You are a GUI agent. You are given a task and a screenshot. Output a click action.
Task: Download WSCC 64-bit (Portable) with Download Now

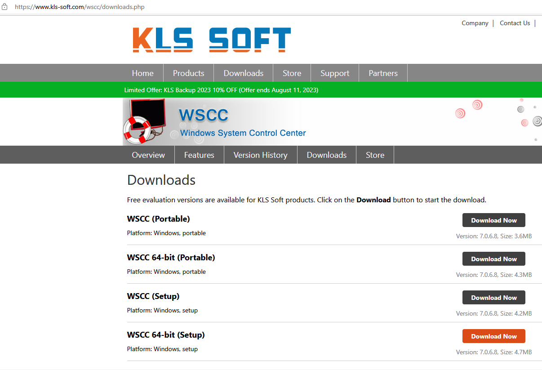tap(494, 259)
